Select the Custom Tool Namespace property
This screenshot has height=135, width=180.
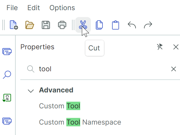80,122
